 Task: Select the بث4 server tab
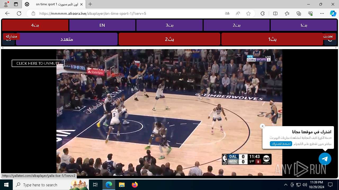pyautogui.click(x=35, y=25)
